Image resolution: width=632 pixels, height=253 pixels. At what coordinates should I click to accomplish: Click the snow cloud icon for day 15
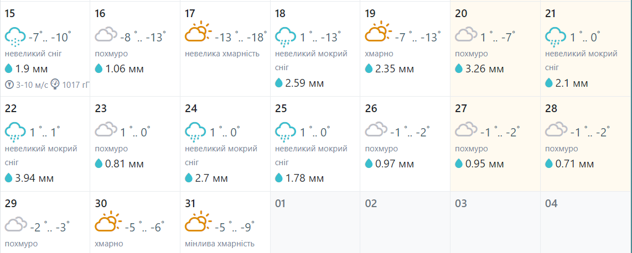click(15, 36)
